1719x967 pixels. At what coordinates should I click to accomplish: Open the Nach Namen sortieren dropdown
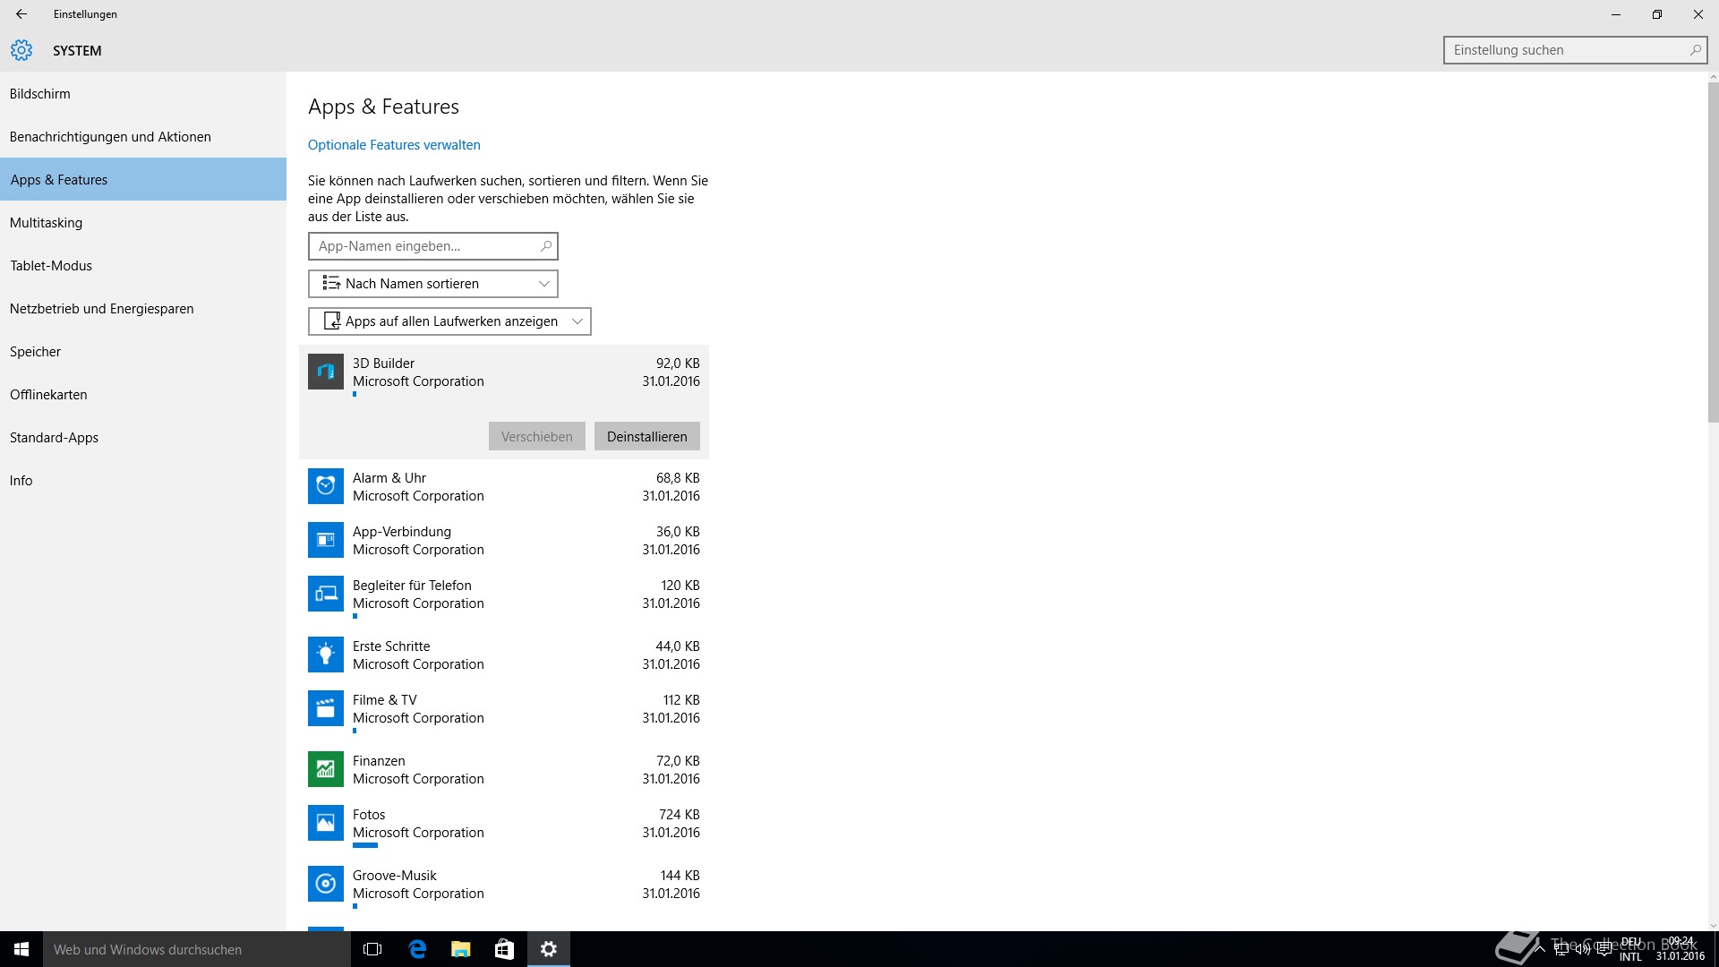pos(433,284)
